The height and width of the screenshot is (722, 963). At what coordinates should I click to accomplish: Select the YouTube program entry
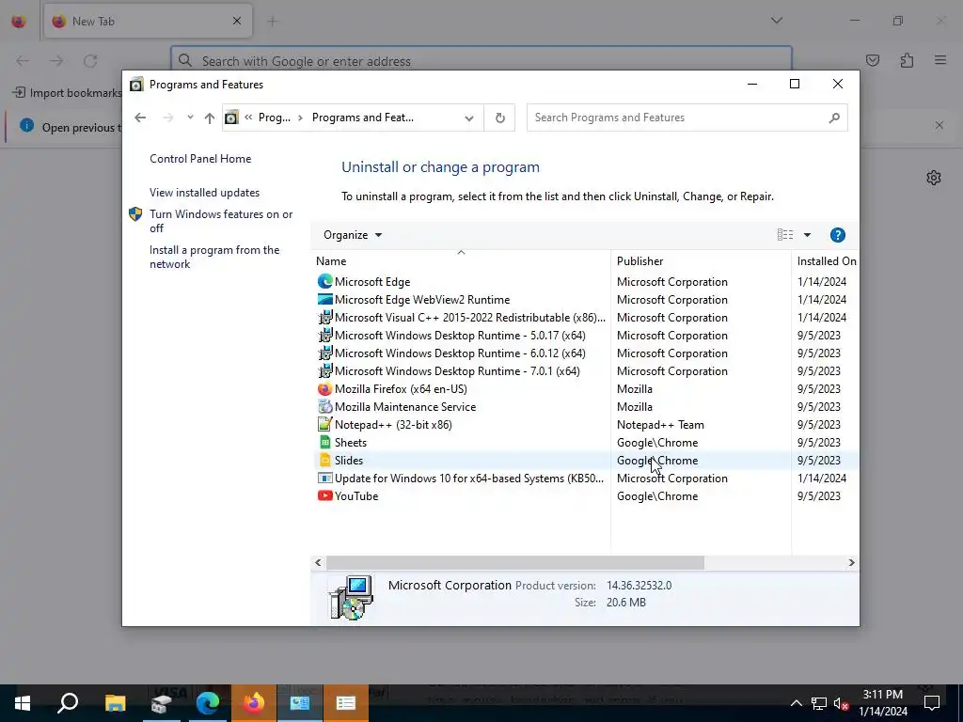click(584, 495)
